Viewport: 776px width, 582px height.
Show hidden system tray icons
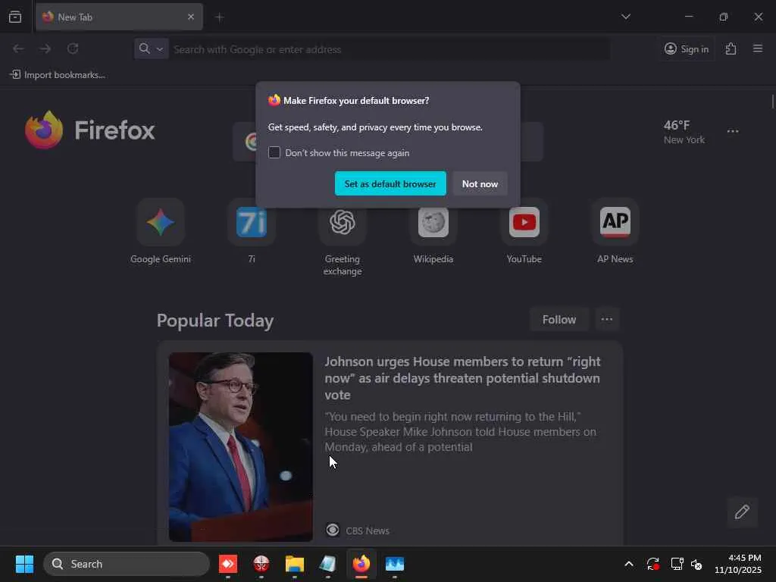point(628,564)
